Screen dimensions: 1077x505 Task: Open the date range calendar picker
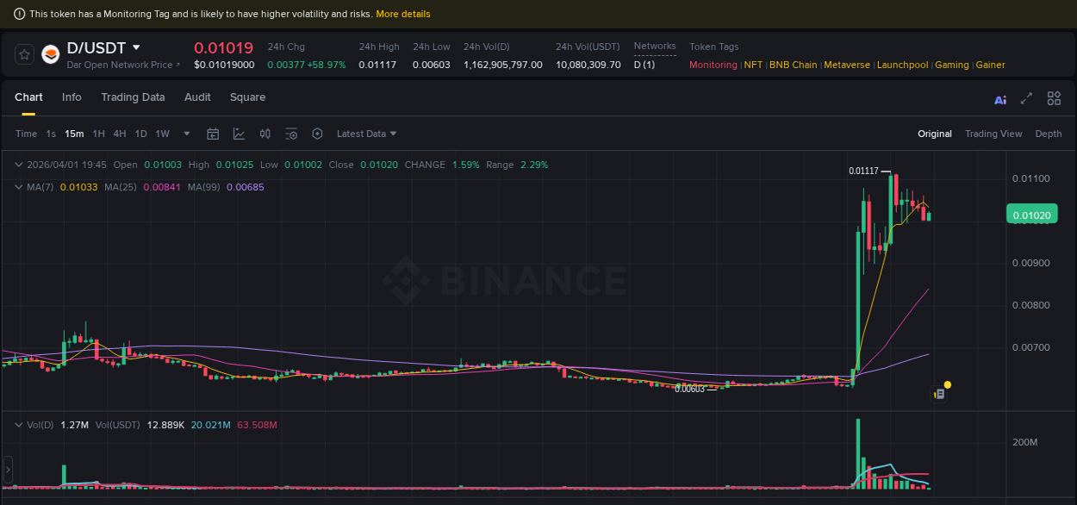pyautogui.click(x=213, y=134)
